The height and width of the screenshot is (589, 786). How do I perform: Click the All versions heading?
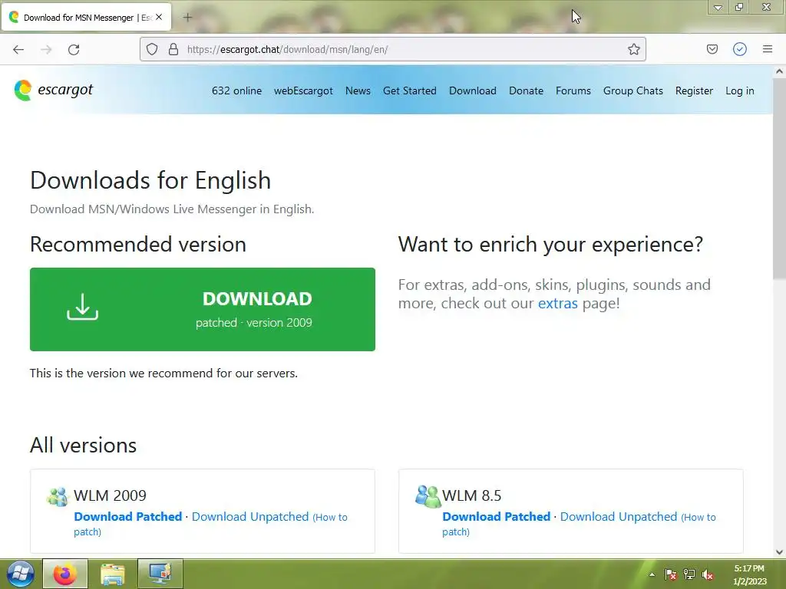[x=83, y=446]
